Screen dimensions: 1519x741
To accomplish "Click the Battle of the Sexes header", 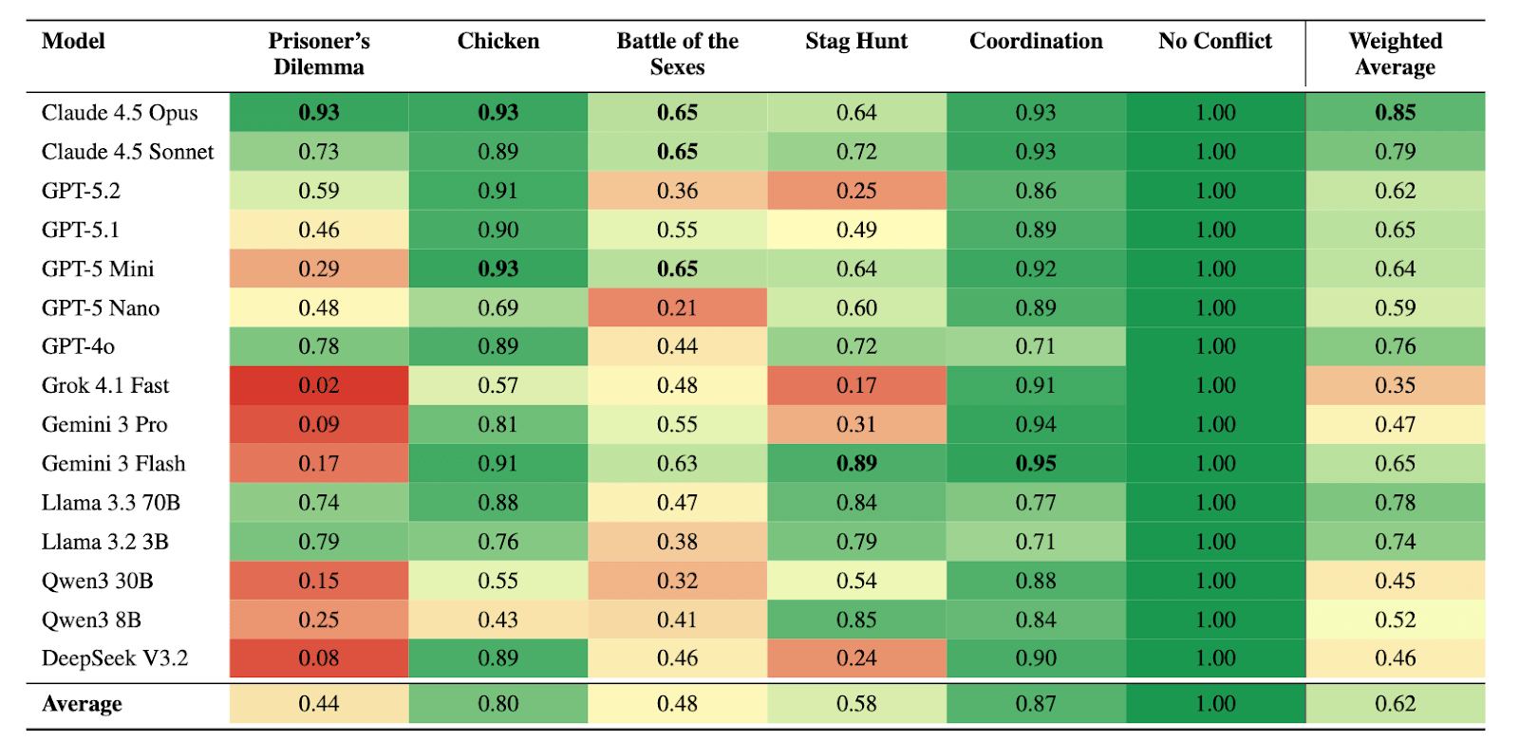I will coord(677,54).
